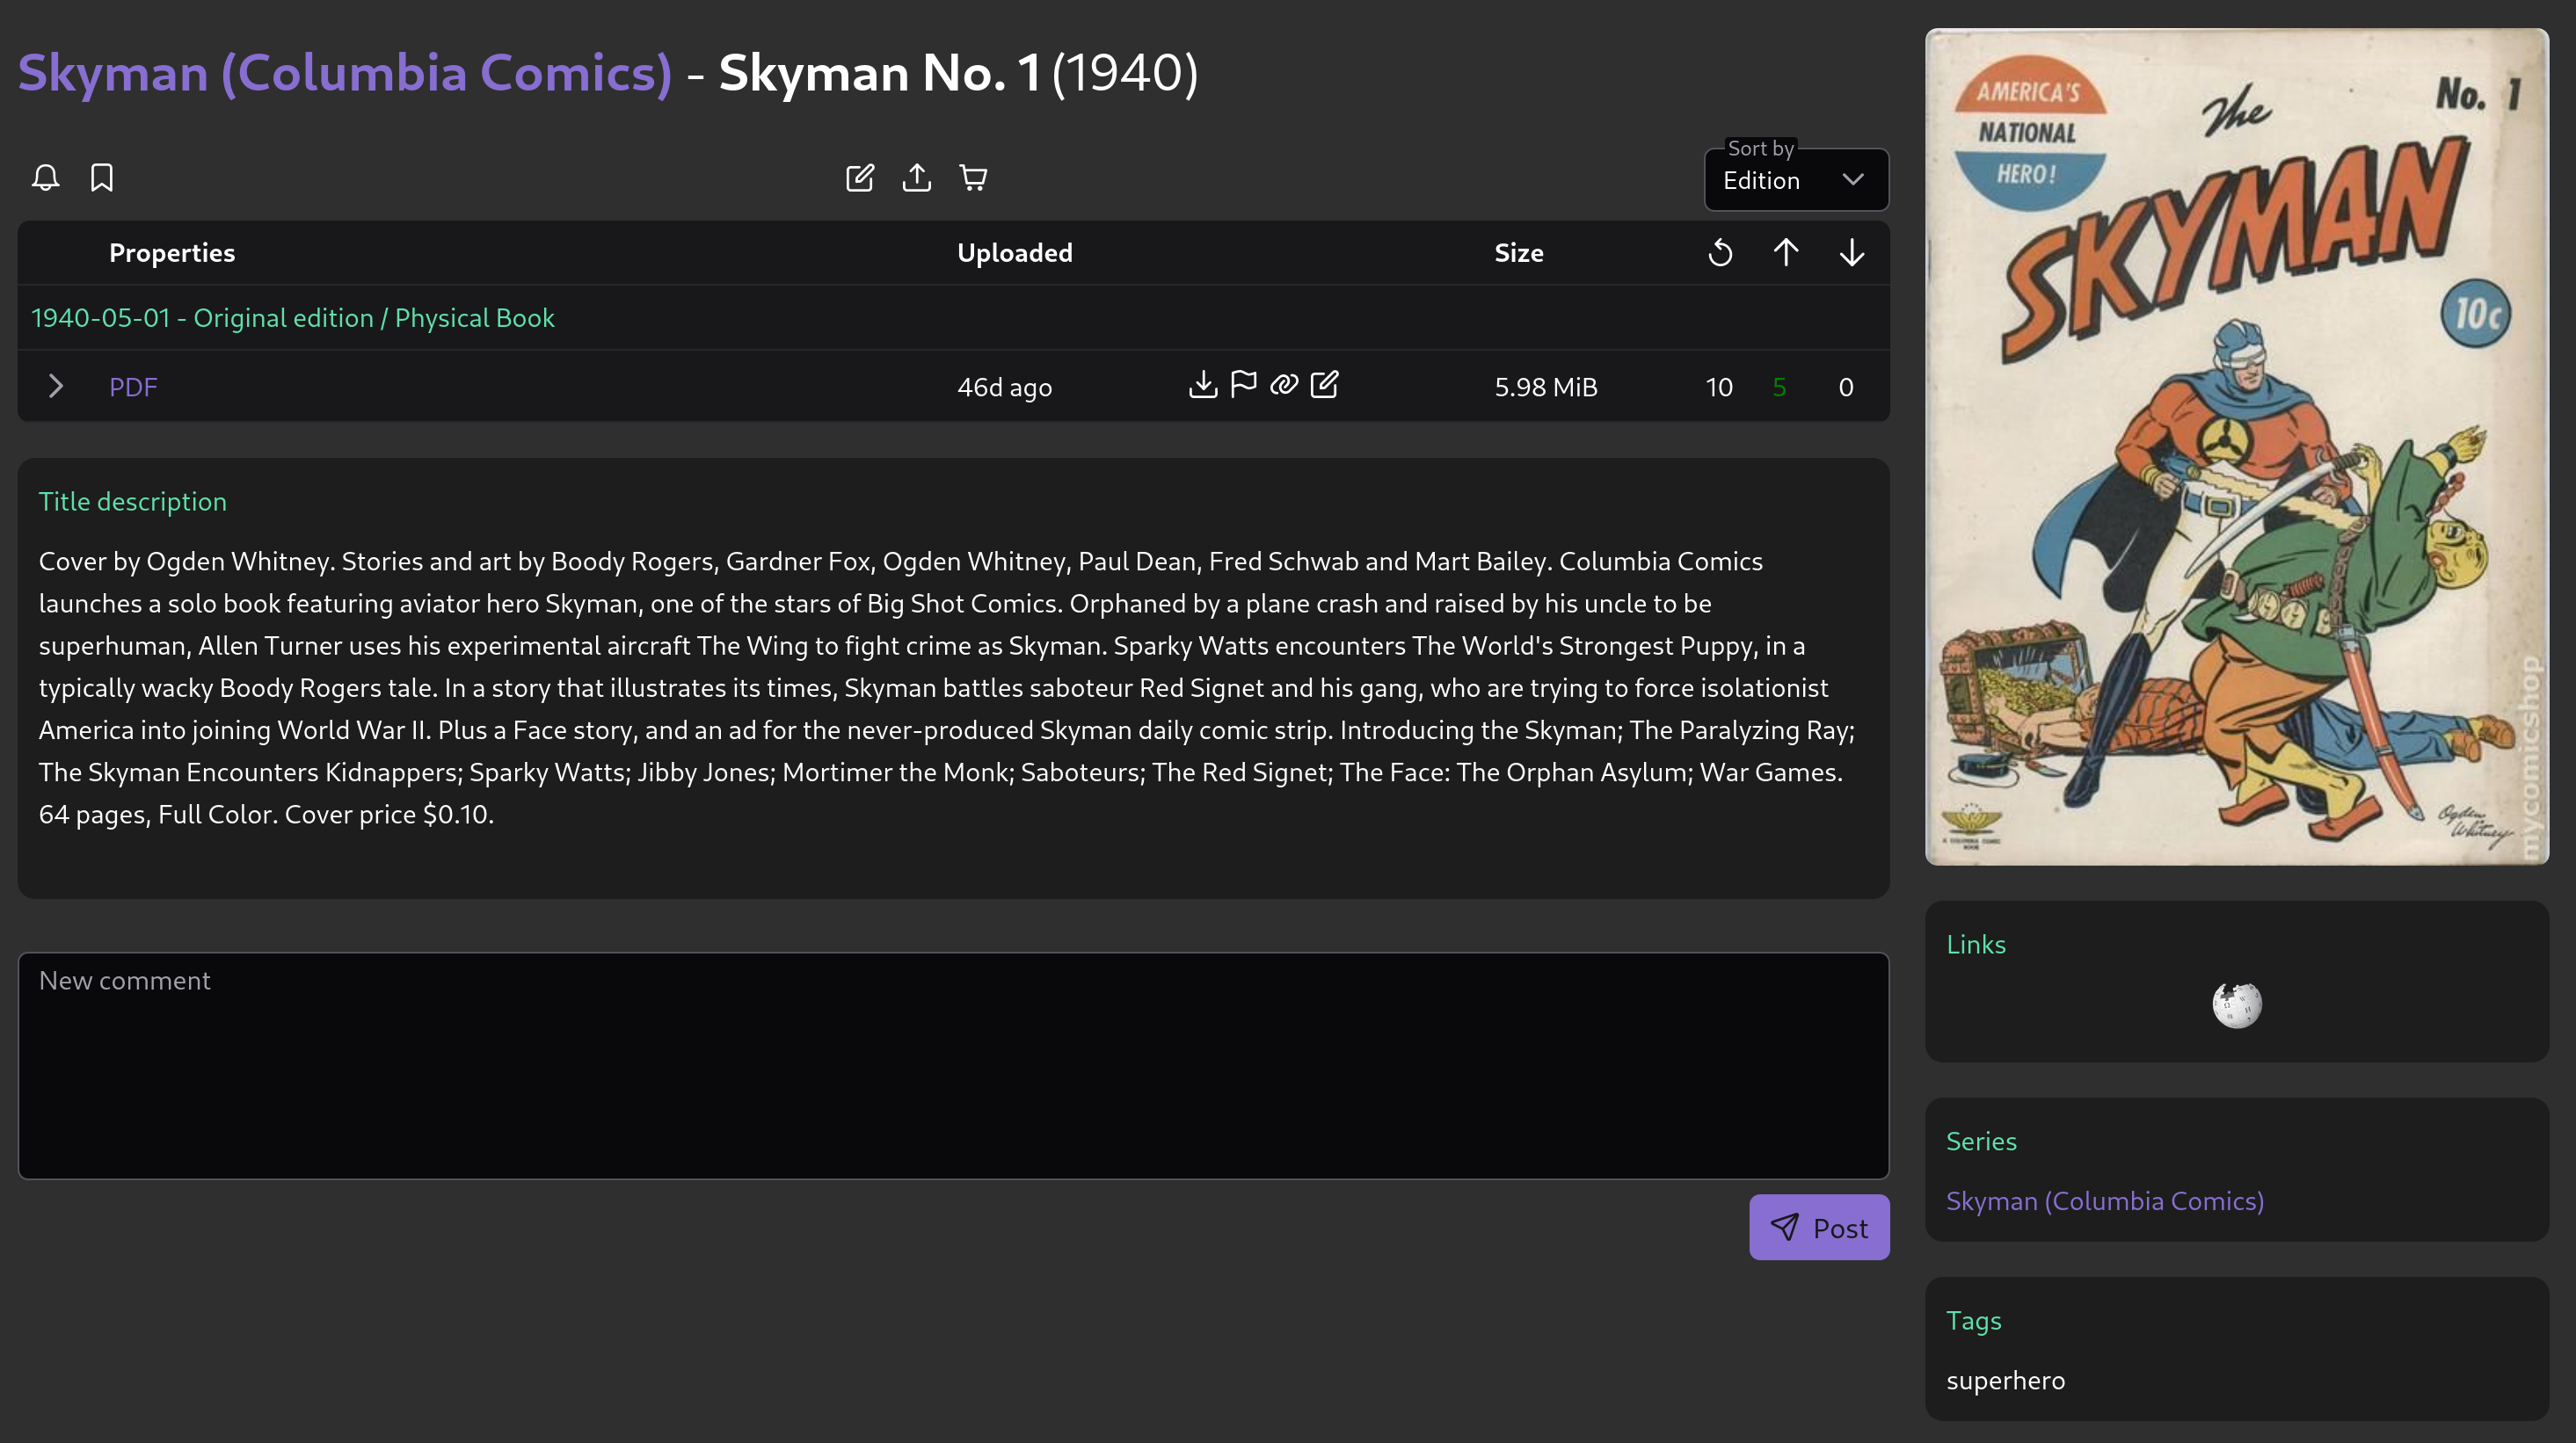Click the edit title icon in toolbar

pos(859,178)
